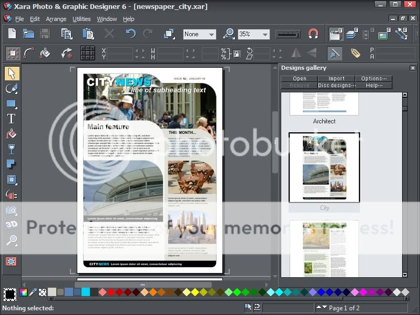
Task: Choose the Fill tool
Action: [x=11, y=134]
